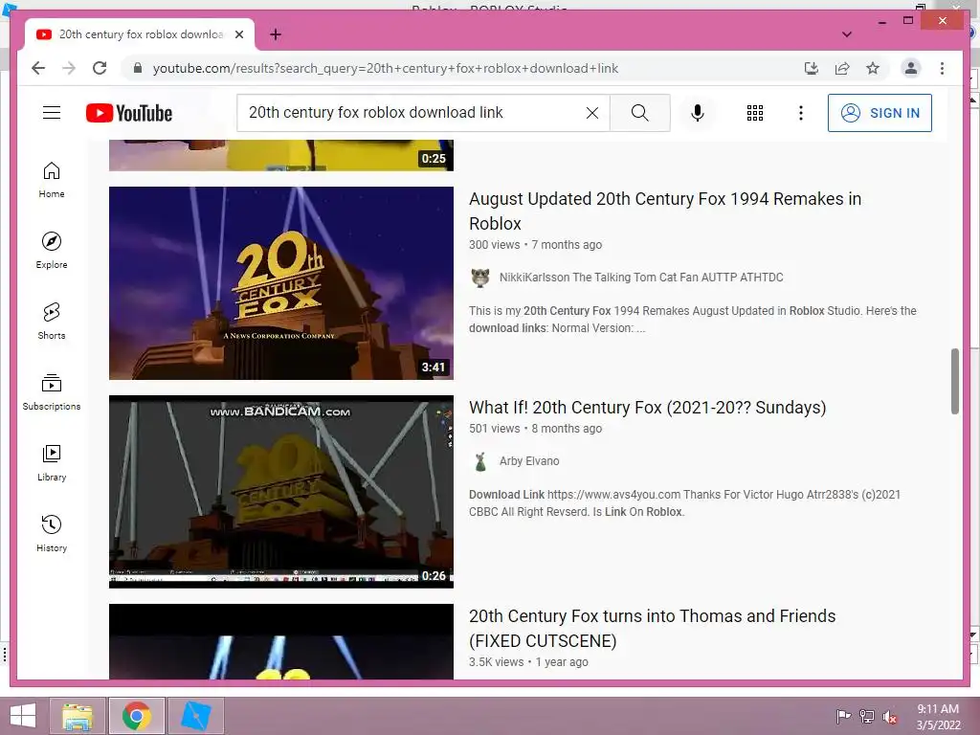Open YouTube settings three-dot menu
The height and width of the screenshot is (735, 980).
tap(801, 113)
